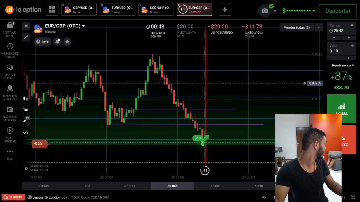Viewport: 360px width, 202px height.
Task: Click the Info button
Action: click(x=42, y=42)
